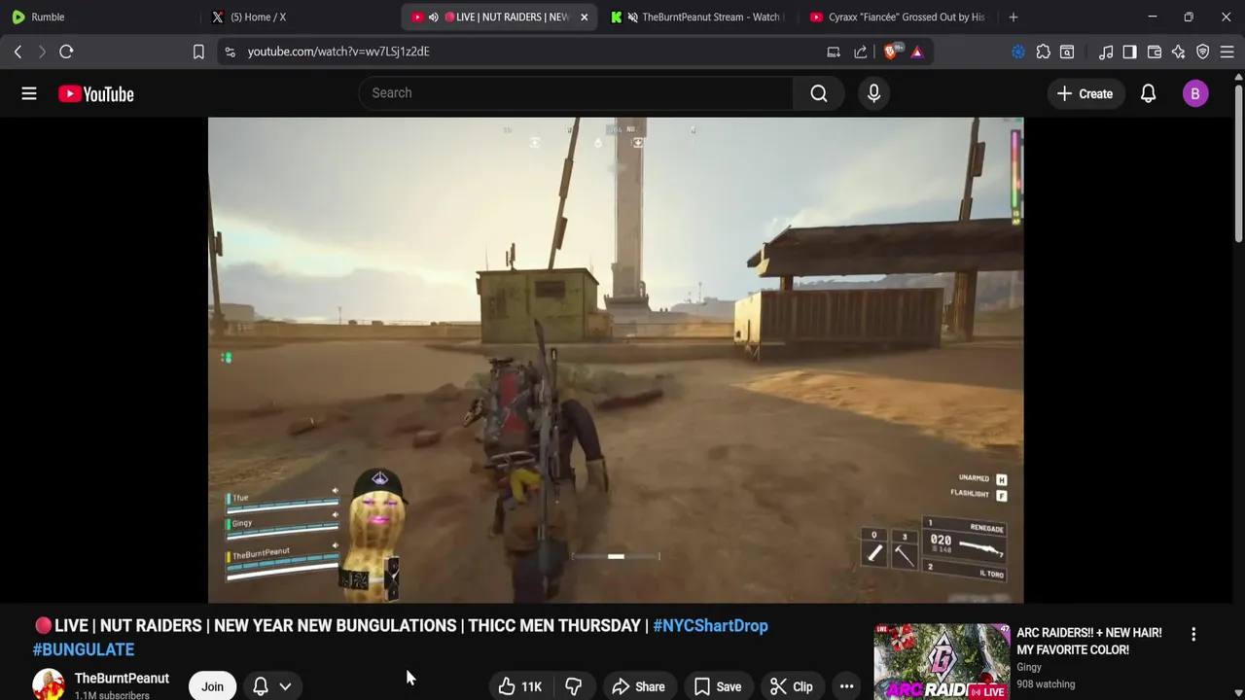The height and width of the screenshot is (700, 1245).
Task: Open the blue circular extension icon
Action: point(1018,52)
